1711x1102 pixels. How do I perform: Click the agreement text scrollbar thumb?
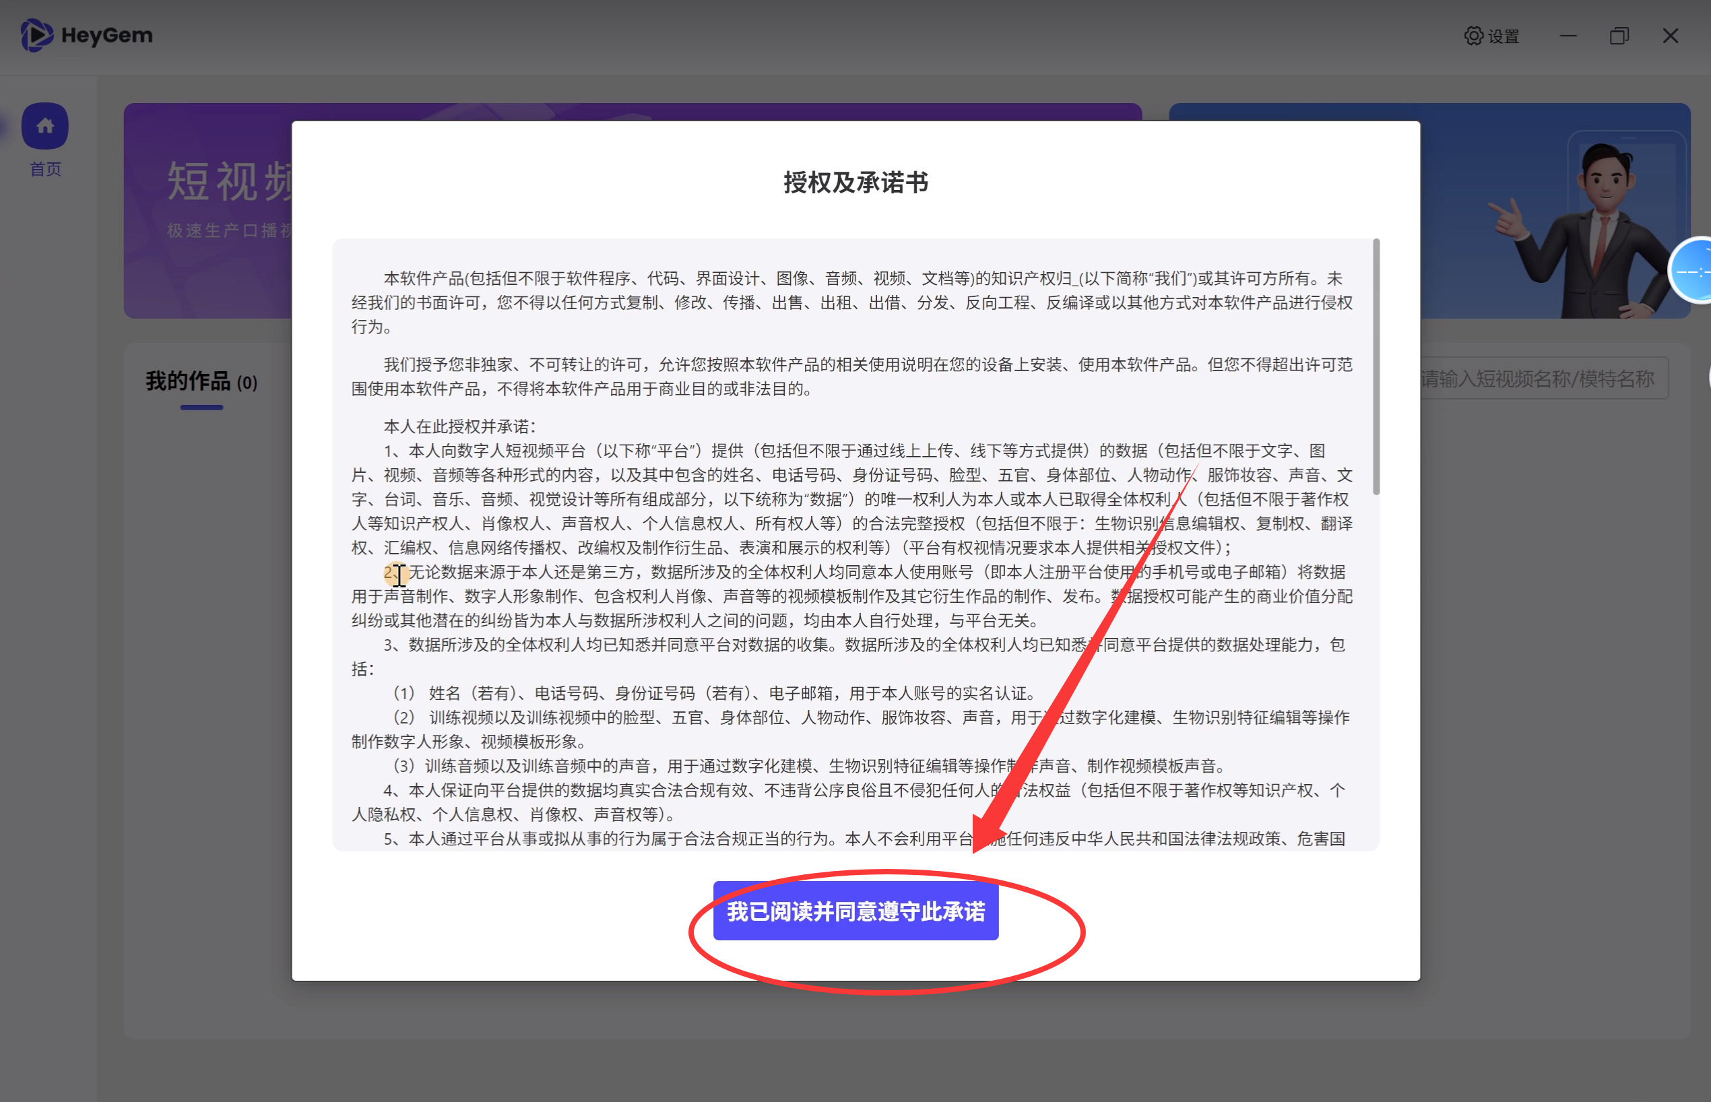point(1376,366)
